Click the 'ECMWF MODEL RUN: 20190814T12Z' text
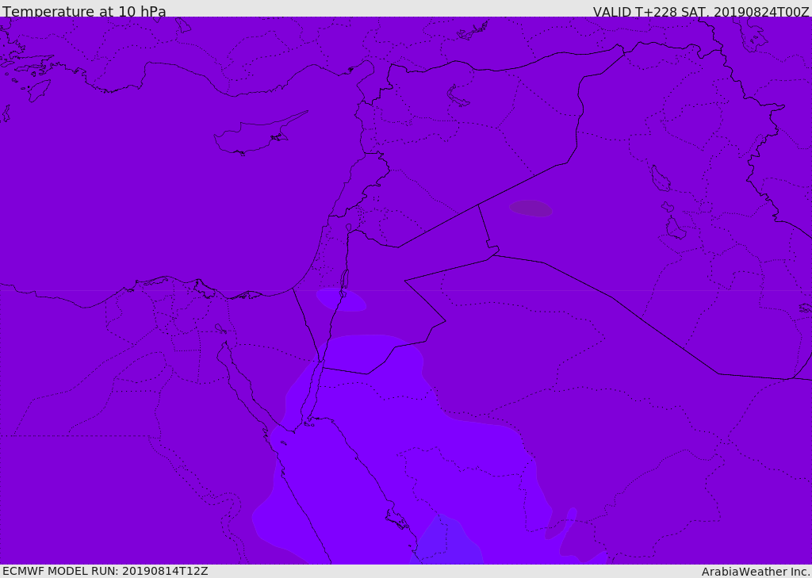The width and height of the screenshot is (812, 578). click(x=105, y=571)
